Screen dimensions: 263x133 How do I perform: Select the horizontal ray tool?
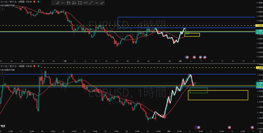[x=63, y=3]
